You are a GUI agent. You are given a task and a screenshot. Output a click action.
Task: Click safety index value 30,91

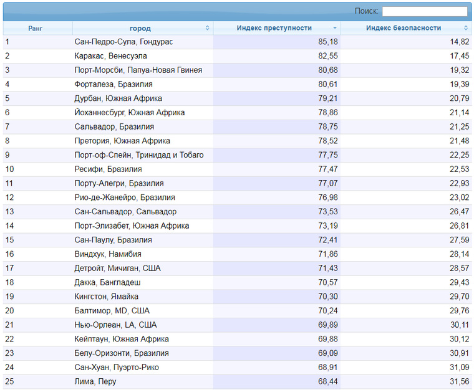coord(460,353)
